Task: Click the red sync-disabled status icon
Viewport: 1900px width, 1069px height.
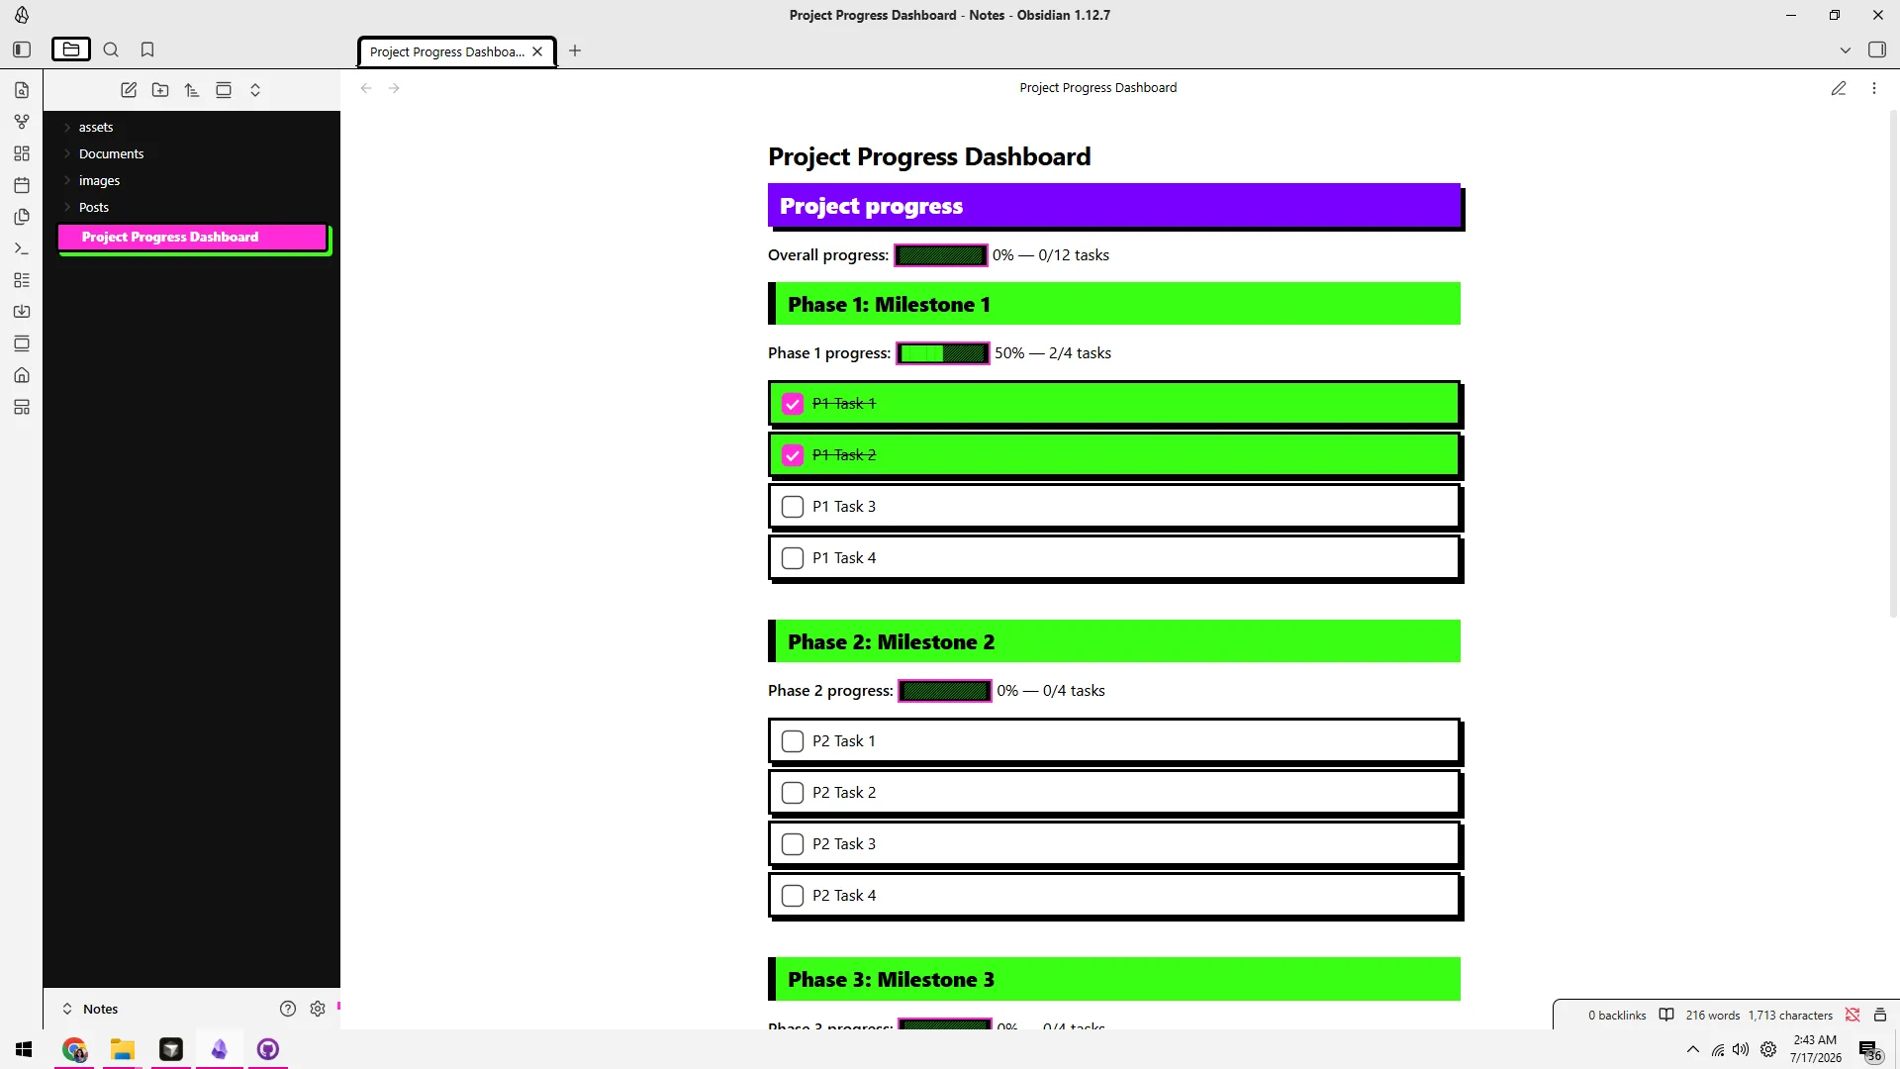Action: click(1852, 1015)
